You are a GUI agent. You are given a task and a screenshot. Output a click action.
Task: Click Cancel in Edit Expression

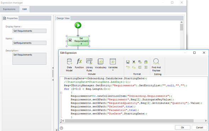click(x=199, y=127)
